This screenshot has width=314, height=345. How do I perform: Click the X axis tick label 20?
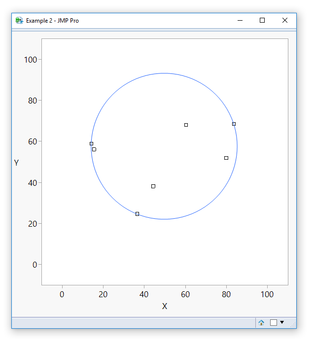(103, 294)
